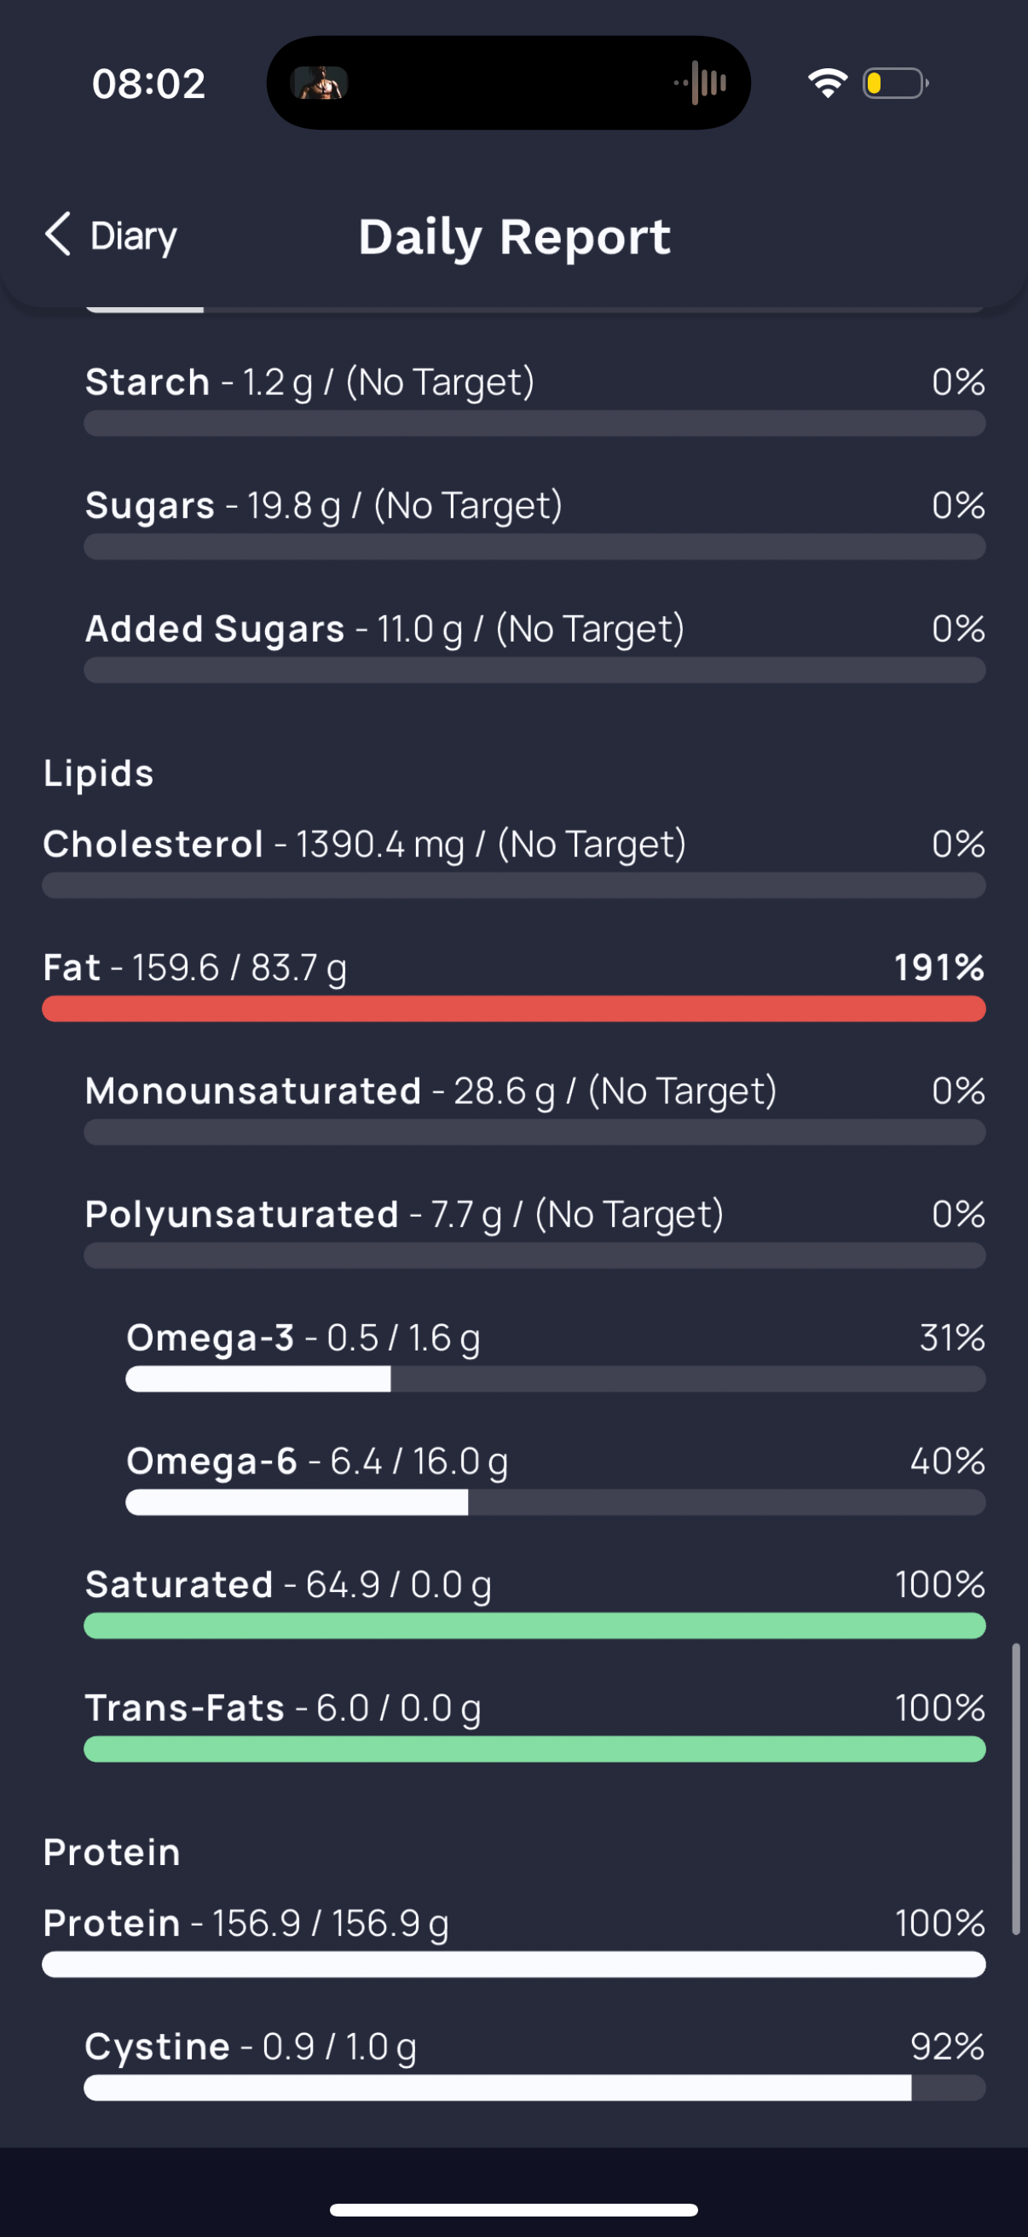Screen dimensions: 1028x2237
Task: Tap the battery indicator icon
Action: (895, 84)
